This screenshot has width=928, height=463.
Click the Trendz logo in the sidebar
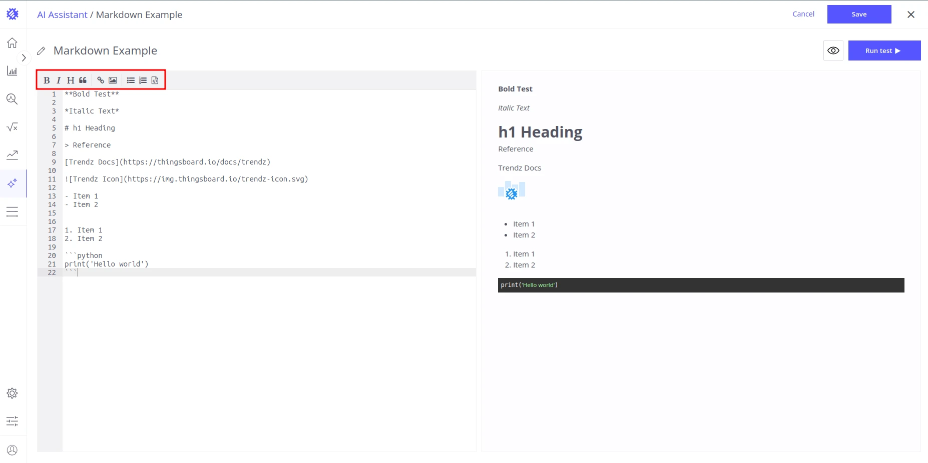click(13, 14)
